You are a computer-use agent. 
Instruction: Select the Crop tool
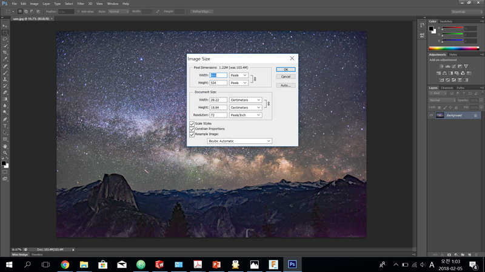5,53
